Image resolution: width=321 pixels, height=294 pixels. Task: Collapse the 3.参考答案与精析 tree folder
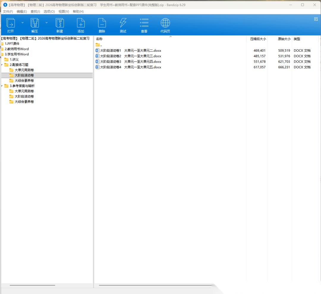2,86
